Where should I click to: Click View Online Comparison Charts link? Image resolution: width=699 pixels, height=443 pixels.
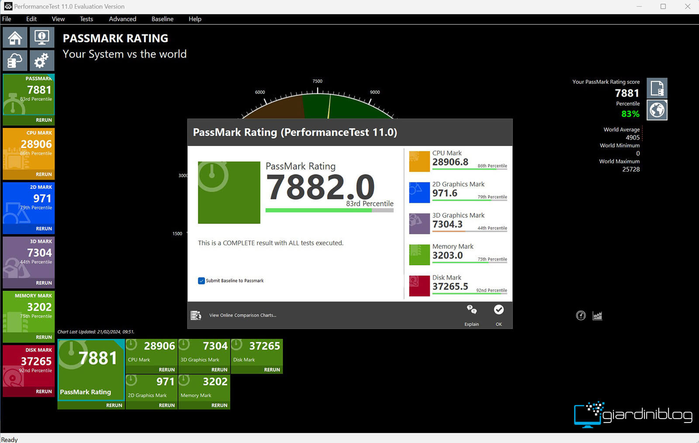point(242,315)
